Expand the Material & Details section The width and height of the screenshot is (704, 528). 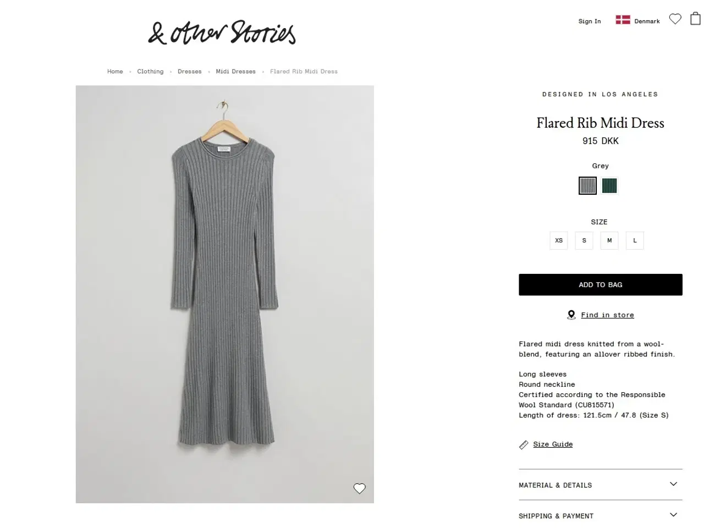click(x=600, y=485)
